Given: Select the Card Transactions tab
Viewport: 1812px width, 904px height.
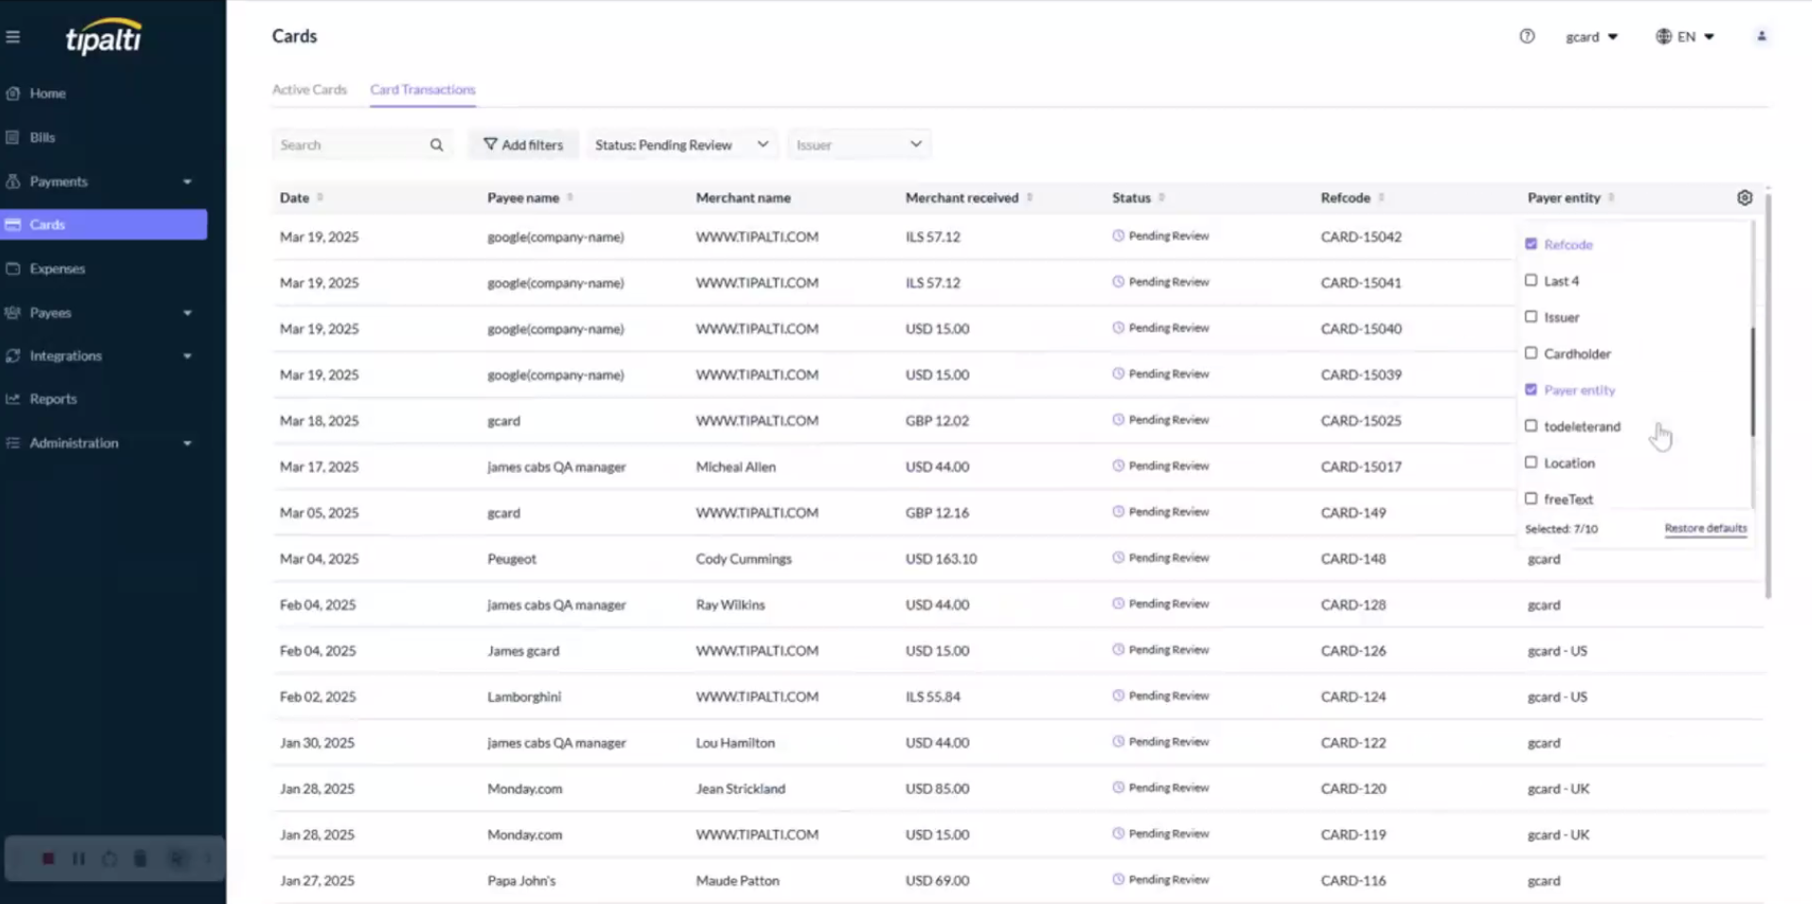Looking at the screenshot, I should click(x=423, y=89).
